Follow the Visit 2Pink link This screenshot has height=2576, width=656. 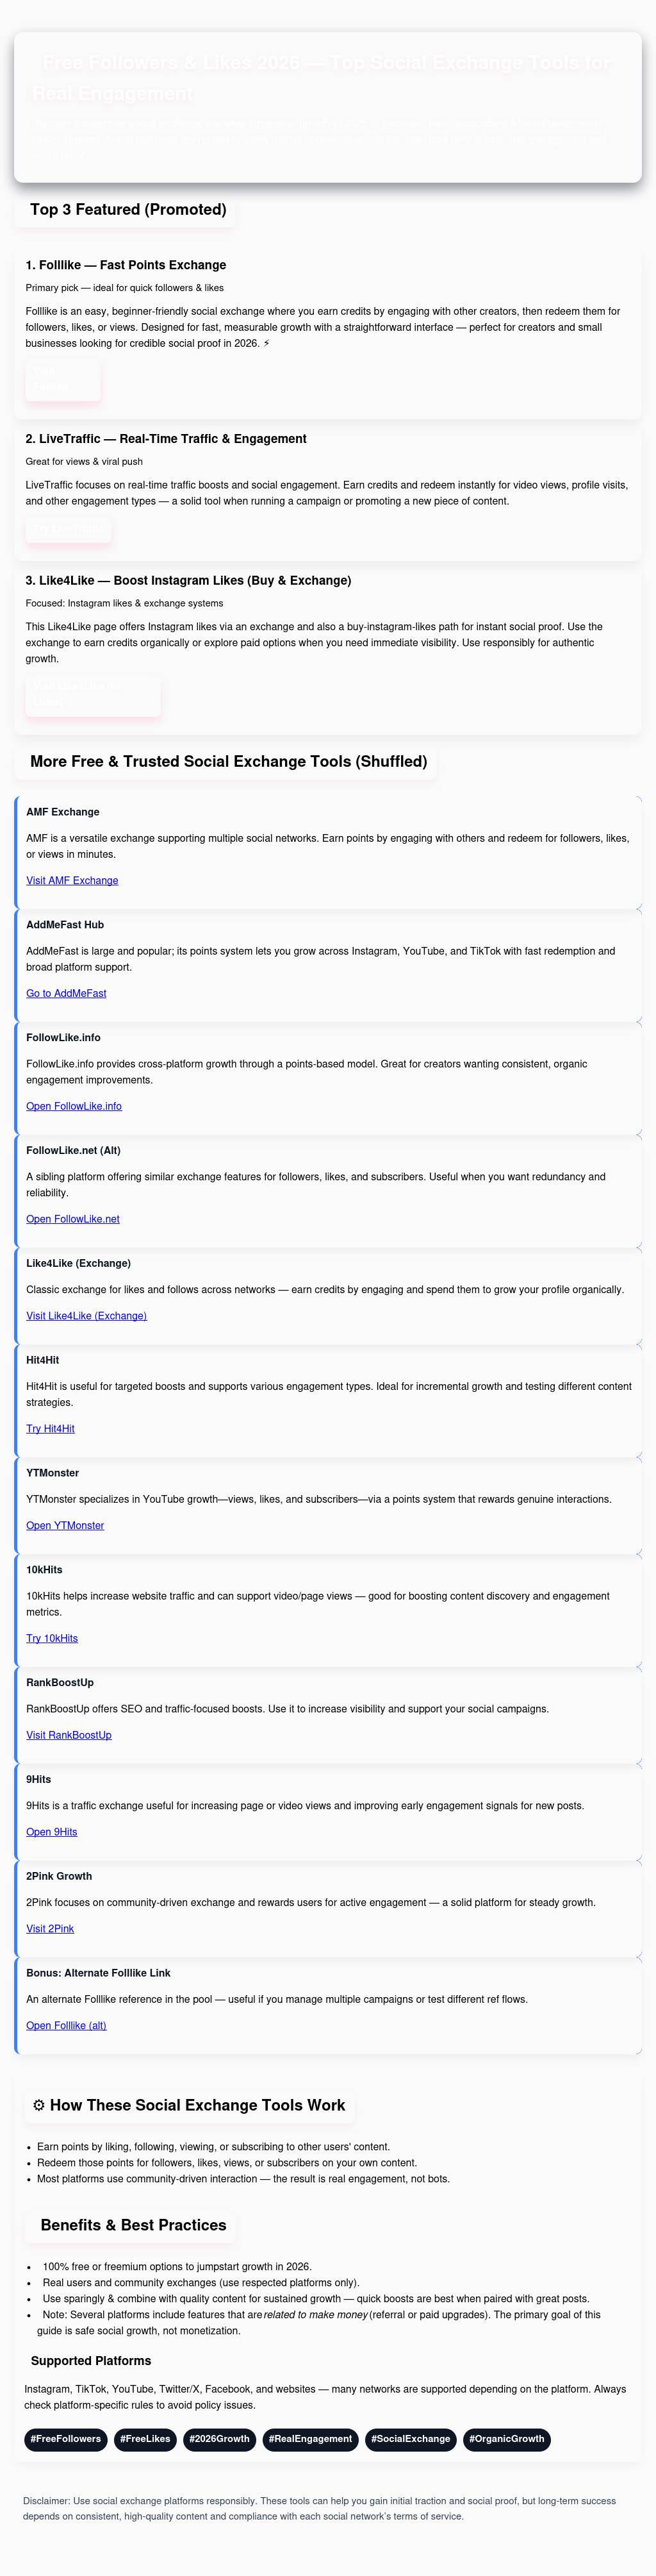pos(50,1928)
